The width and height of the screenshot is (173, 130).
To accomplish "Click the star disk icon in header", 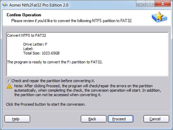I will (x=159, y=17).
